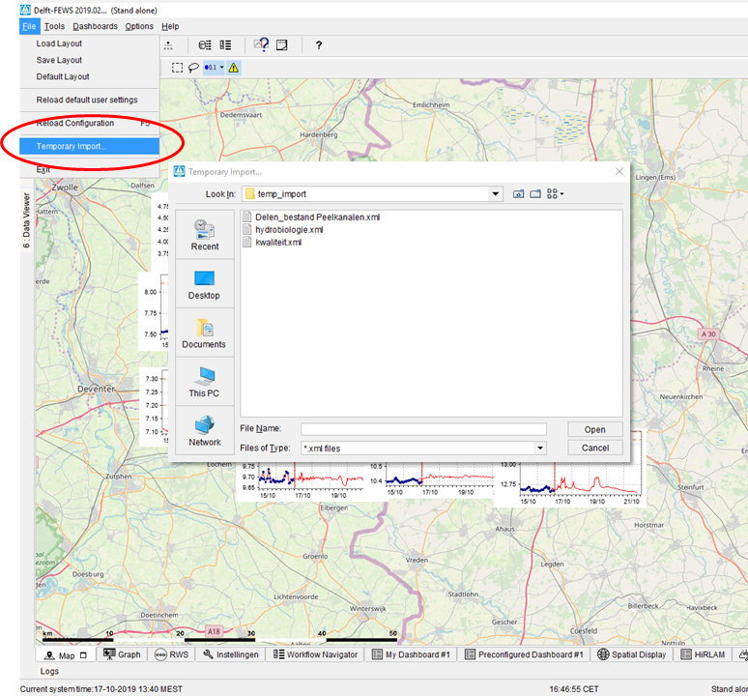Expand the Files of Type dropdown
Screen dimensions: 748x696
(540, 448)
